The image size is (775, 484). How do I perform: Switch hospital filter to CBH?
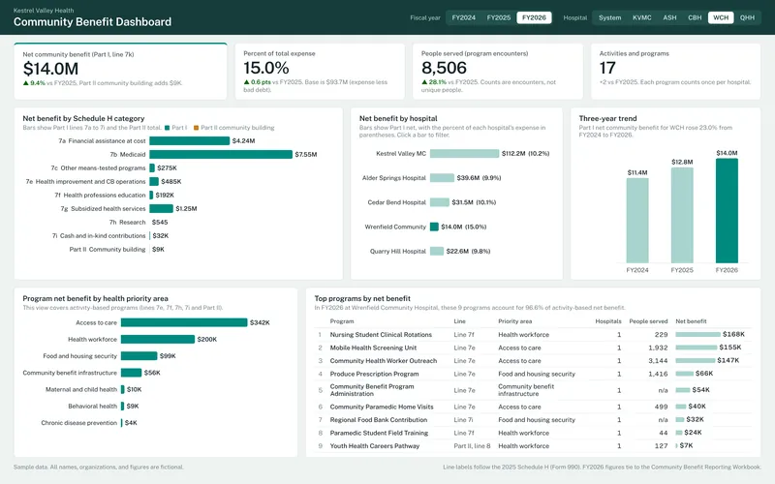[695, 17]
